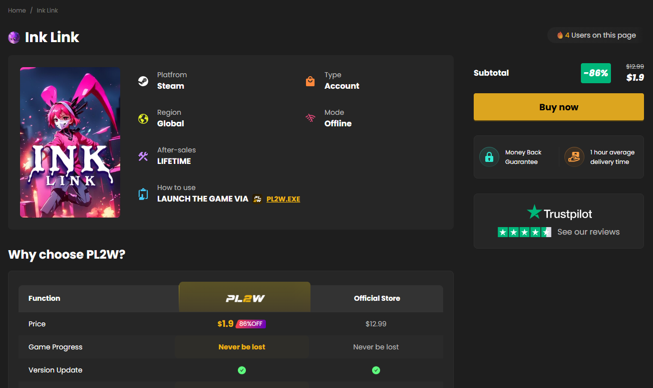Click the orange Type bag icon
Screen dimensions: 653x388
(310, 81)
